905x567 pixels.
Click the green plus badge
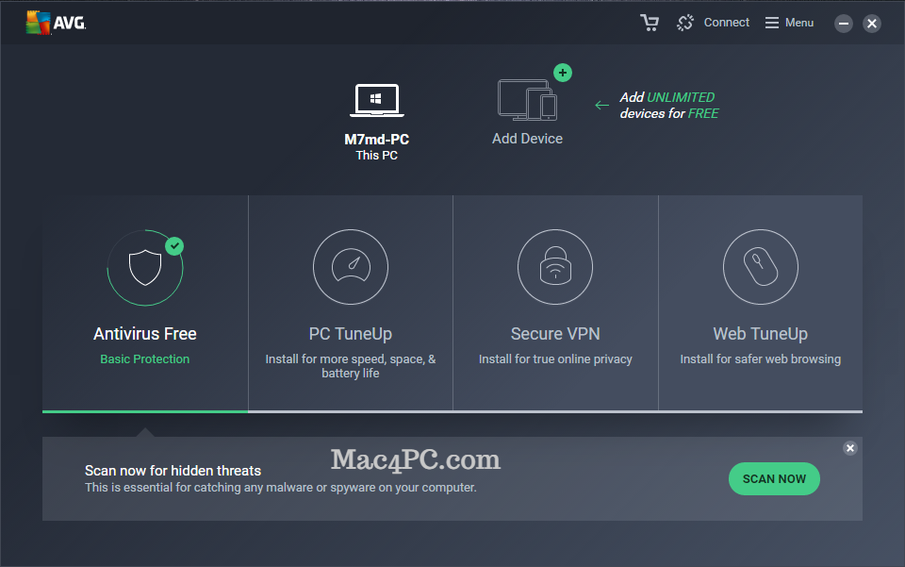pos(563,73)
